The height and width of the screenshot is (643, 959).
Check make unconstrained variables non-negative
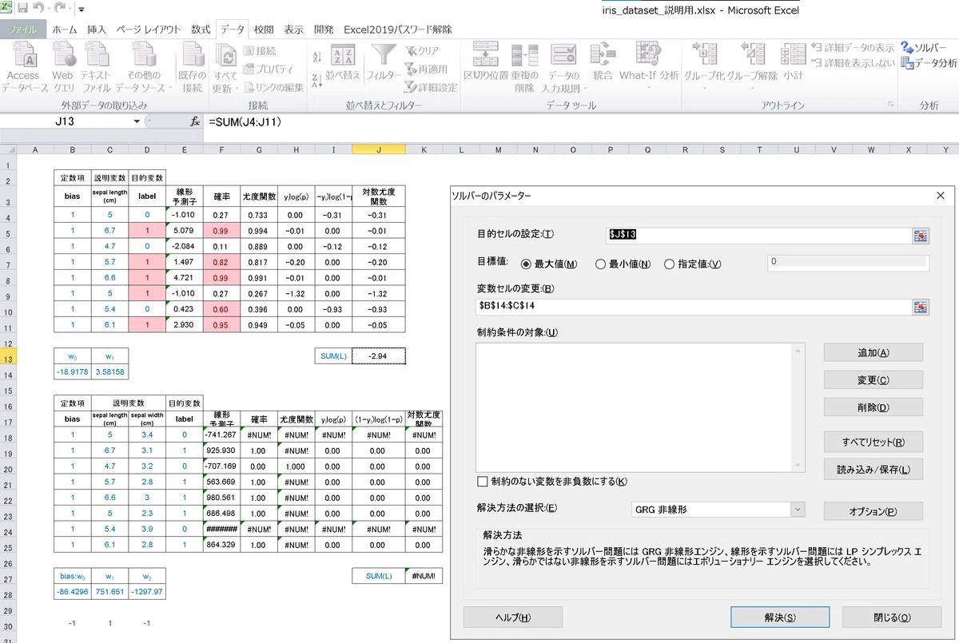tap(482, 482)
